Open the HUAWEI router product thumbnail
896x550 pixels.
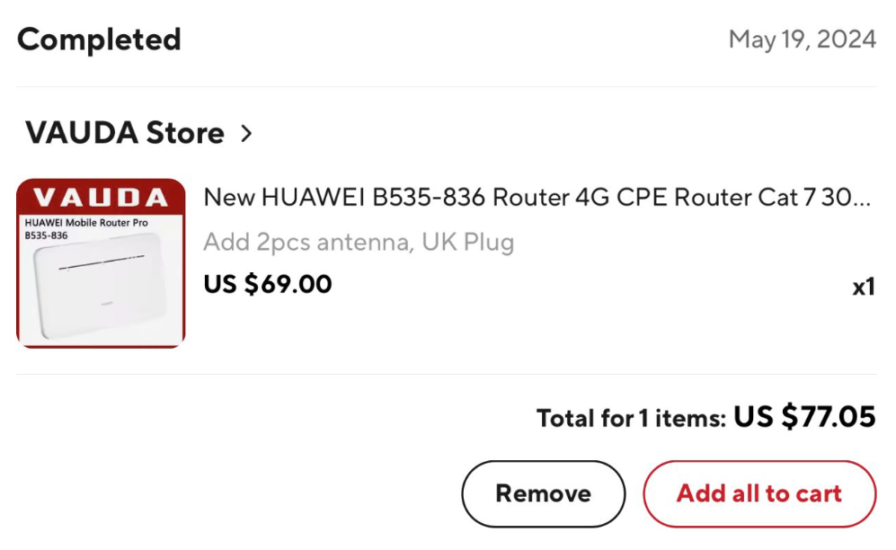click(101, 263)
